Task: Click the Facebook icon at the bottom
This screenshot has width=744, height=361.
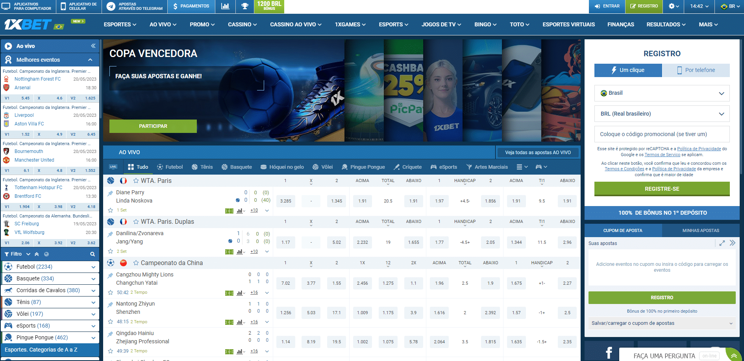Action: point(609,352)
